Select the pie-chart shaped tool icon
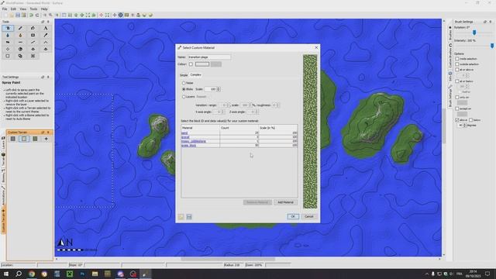The image size is (496, 279). pyautogui.click(x=20, y=49)
